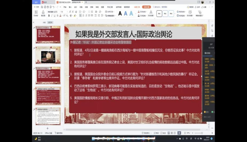This screenshot has width=247, height=142.
Task: Click the 智能美化 button in status bar
Action: pyautogui.click(x=146, y=133)
